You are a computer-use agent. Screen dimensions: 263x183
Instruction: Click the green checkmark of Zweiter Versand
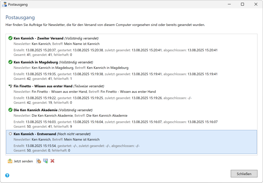10,38
